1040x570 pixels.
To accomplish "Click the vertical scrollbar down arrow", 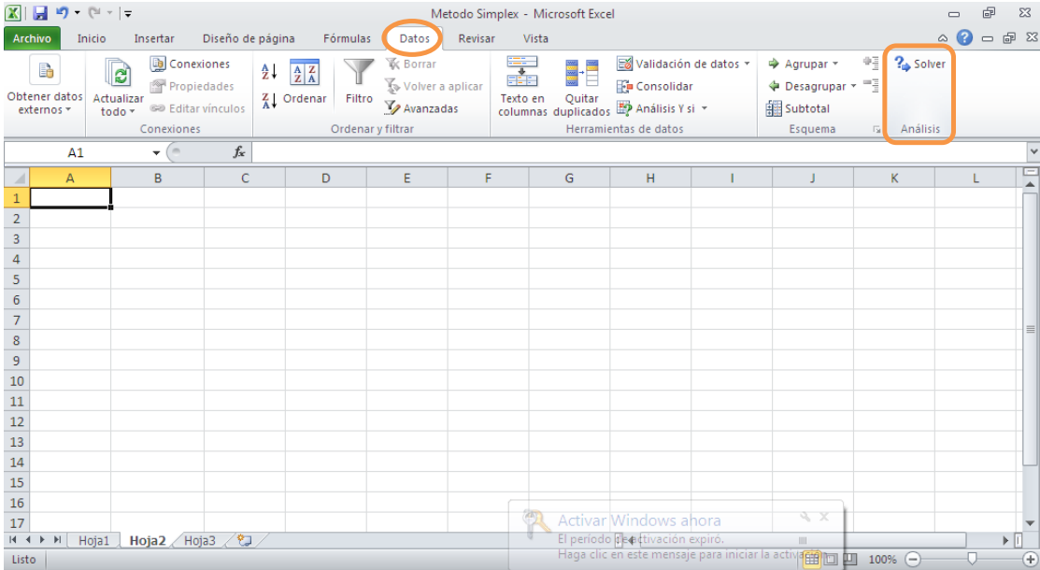I will [x=1030, y=523].
